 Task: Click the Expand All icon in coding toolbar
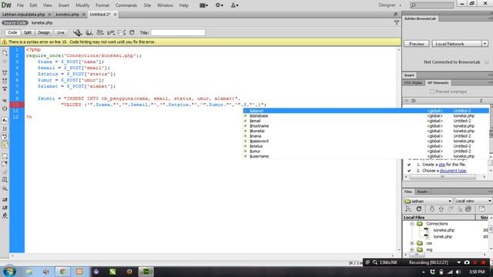pyautogui.click(x=5, y=89)
